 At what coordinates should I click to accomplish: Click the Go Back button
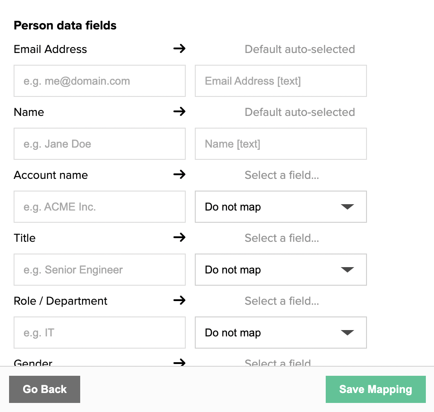click(x=44, y=389)
